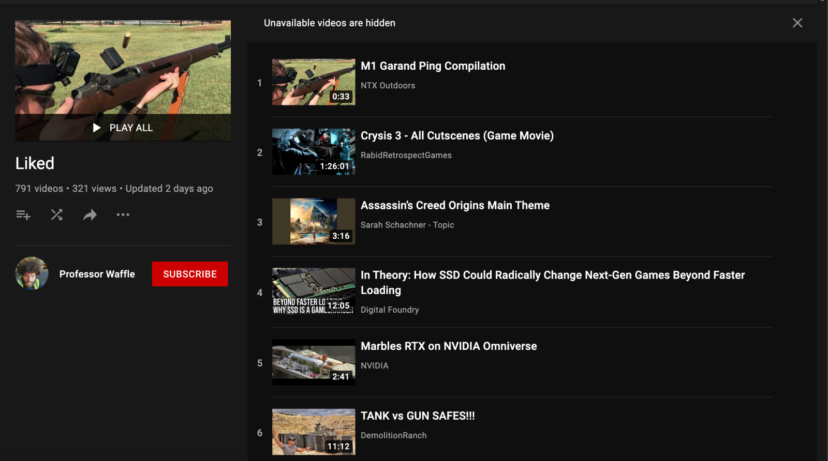Subscribe to Professor Waffle
Viewport: 828px width, 461px height.
(190, 274)
